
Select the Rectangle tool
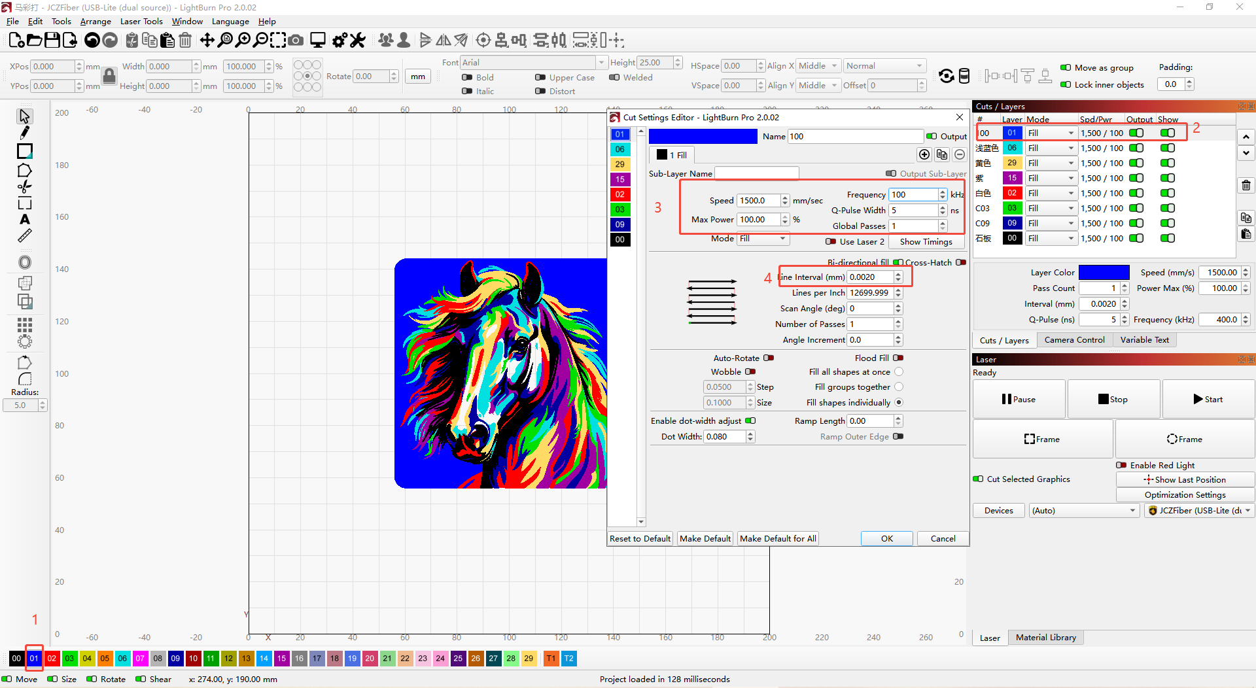point(24,151)
